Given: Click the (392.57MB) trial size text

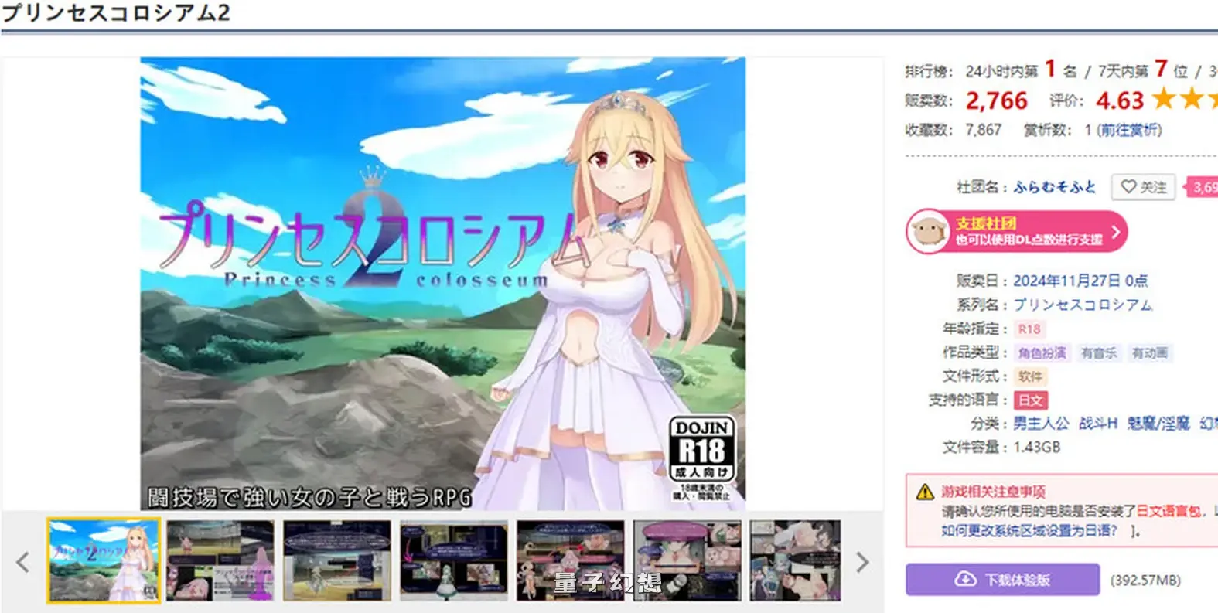Looking at the screenshot, I should tap(1145, 581).
